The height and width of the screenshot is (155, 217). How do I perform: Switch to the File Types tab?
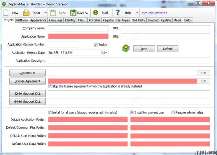pos(123,20)
